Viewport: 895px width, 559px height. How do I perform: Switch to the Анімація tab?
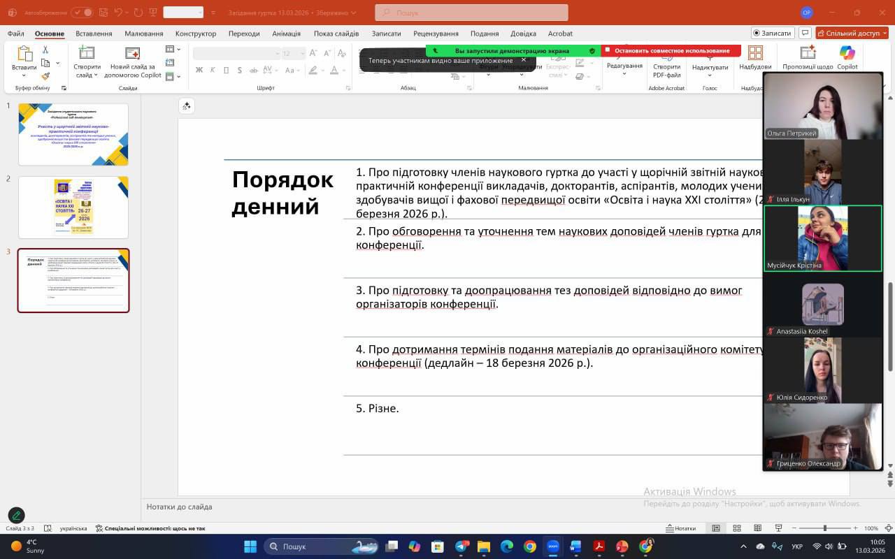286,34
